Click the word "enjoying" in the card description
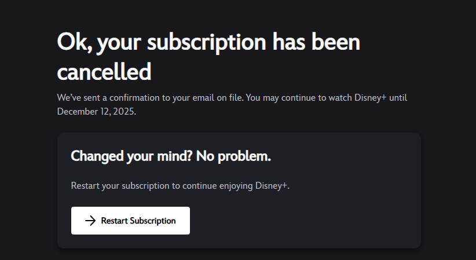 point(234,186)
